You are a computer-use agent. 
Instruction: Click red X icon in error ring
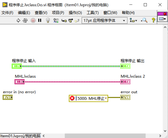[72, 98]
